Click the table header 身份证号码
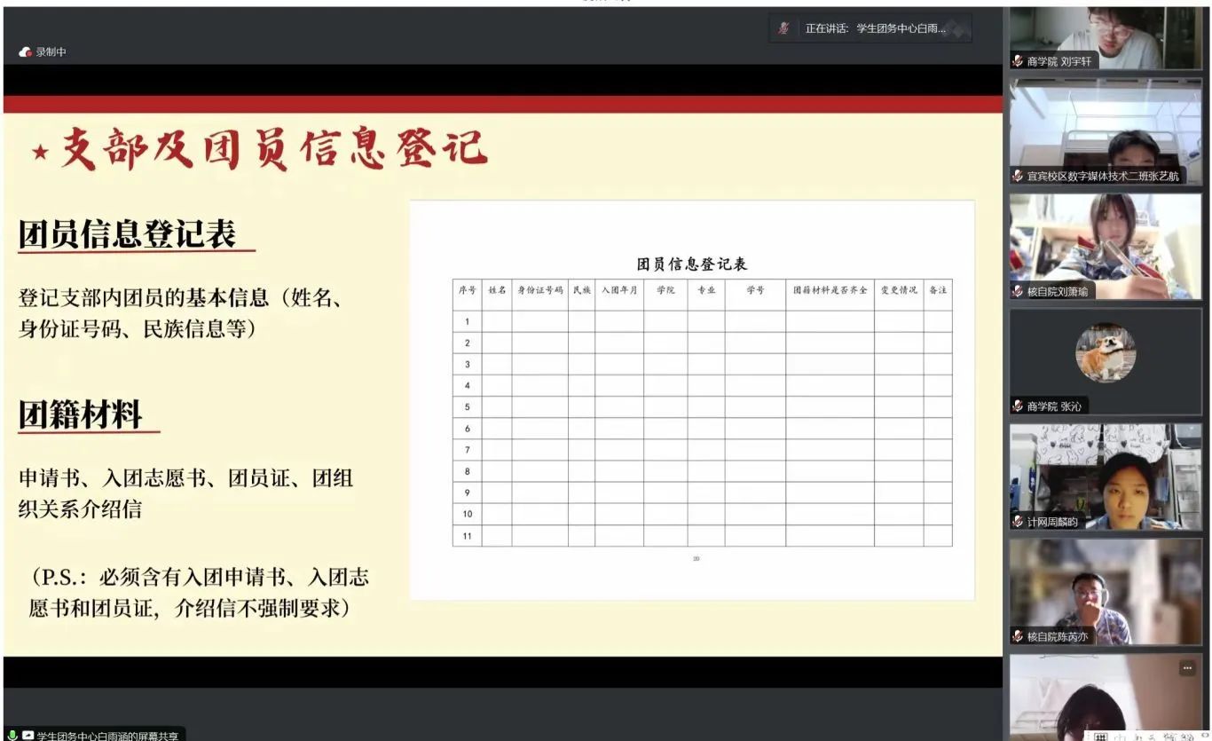 click(x=540, y=290)
